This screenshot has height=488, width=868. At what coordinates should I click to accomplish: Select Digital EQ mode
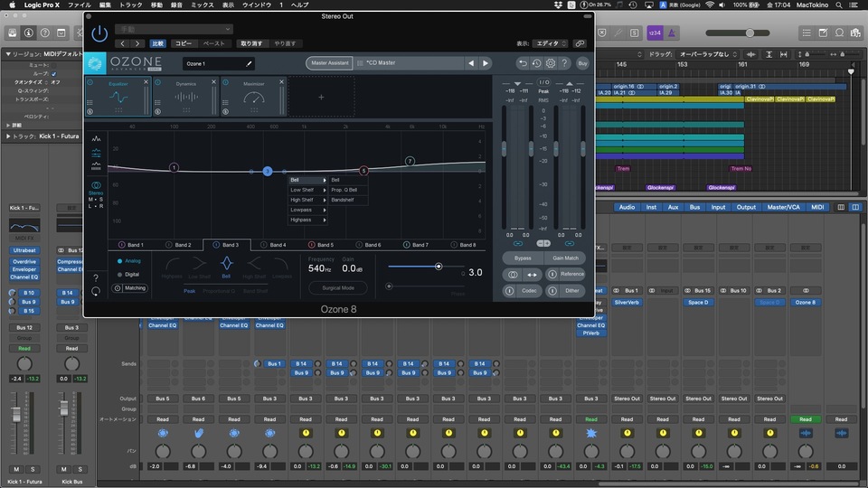[x=128, y=274]
